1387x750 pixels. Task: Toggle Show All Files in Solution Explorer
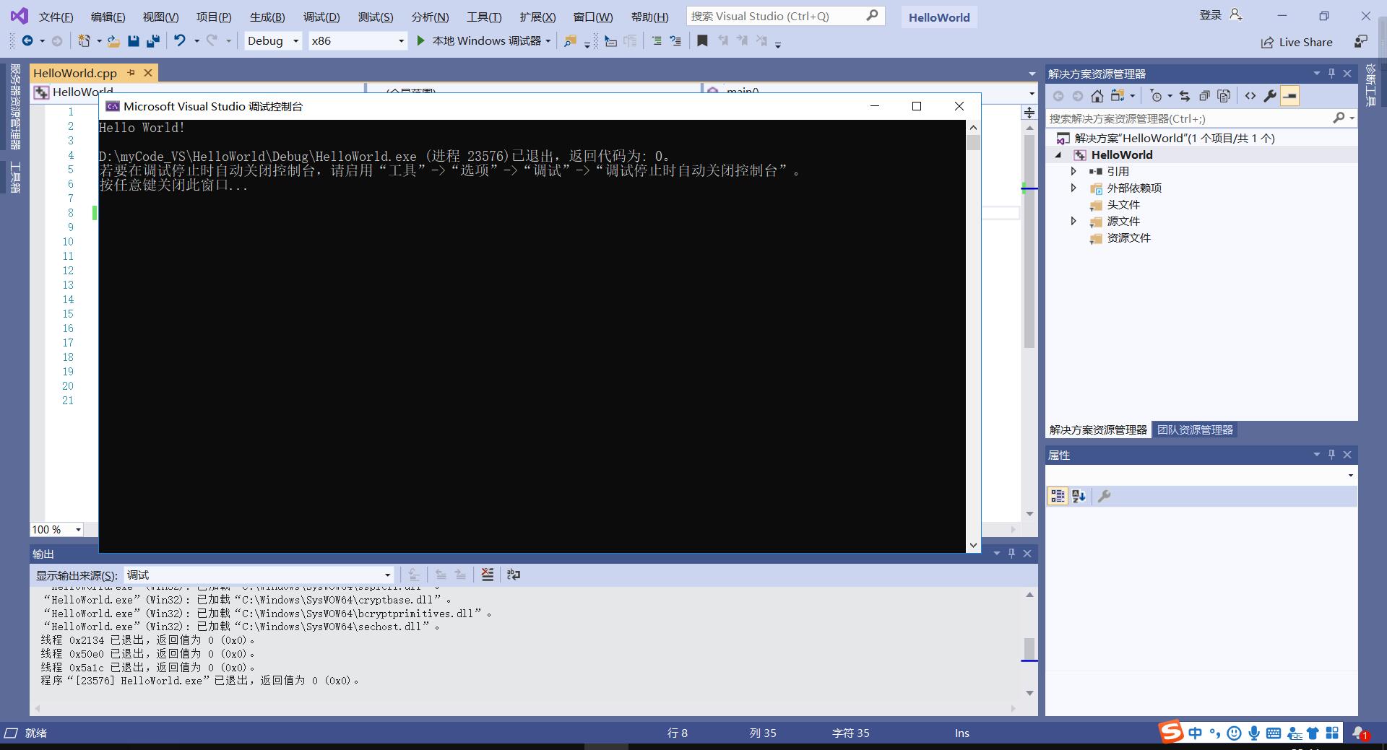[1223, 96]
